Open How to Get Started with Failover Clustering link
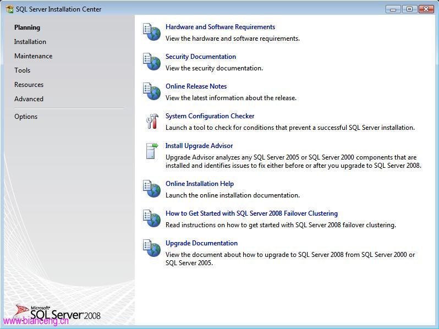The width and height of the screenshot is (439, 329). (251, 213)
